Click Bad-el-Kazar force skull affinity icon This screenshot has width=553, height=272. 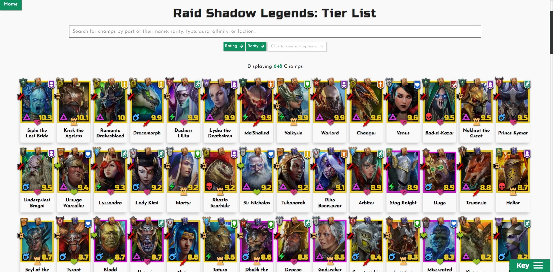click(x=429, y=117)
